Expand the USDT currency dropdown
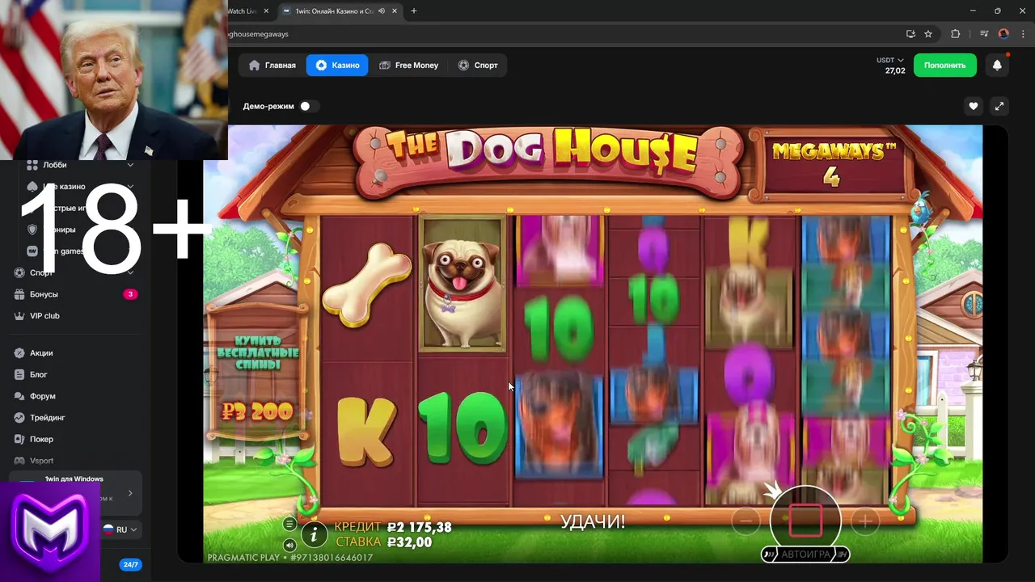The height and width of the screenshot is (582, 1035). coord(890,61)
